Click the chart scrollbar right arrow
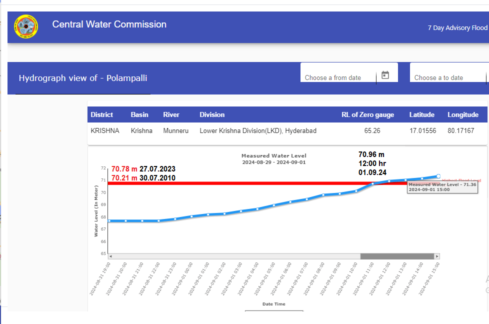 [437, 256]
